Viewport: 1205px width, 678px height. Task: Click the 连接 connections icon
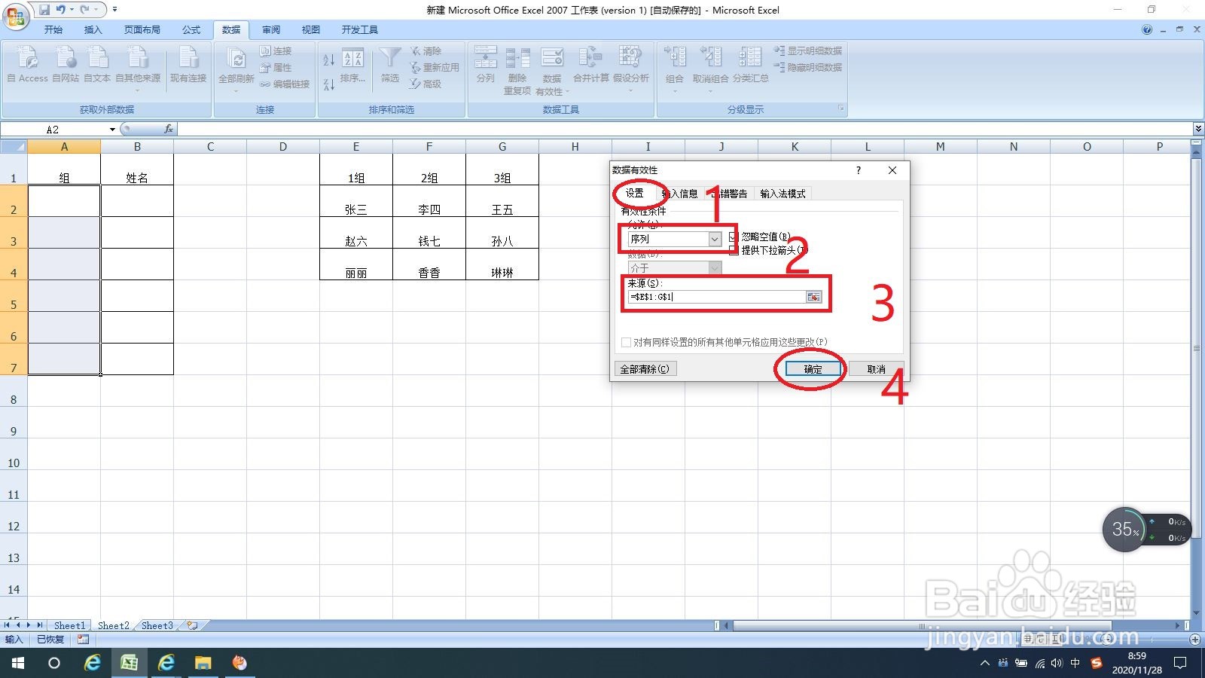(x=276, y=50)
